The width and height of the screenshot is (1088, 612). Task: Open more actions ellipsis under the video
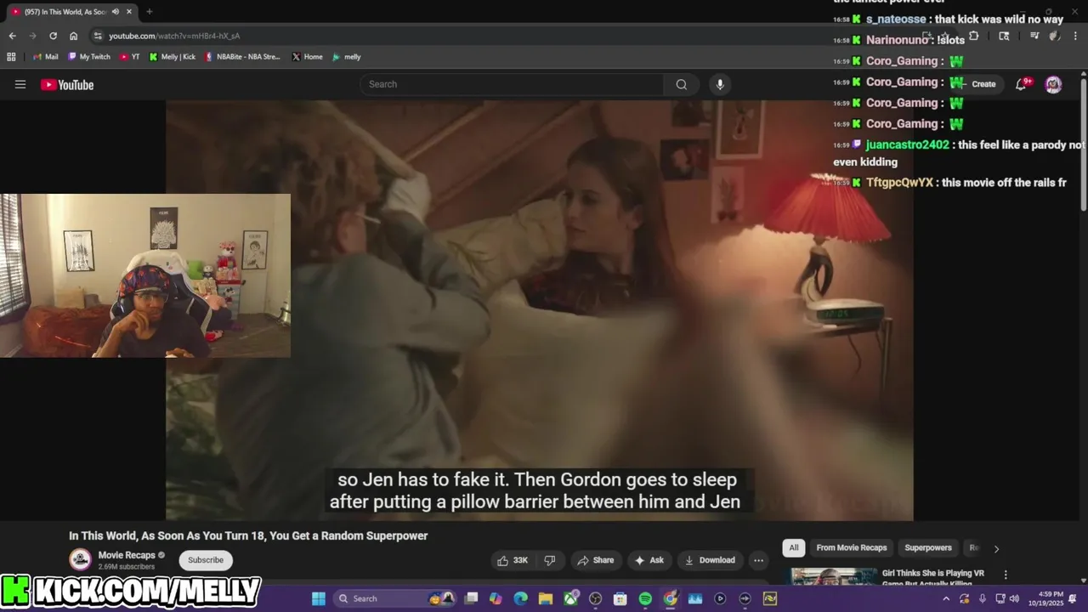(758, 560)
